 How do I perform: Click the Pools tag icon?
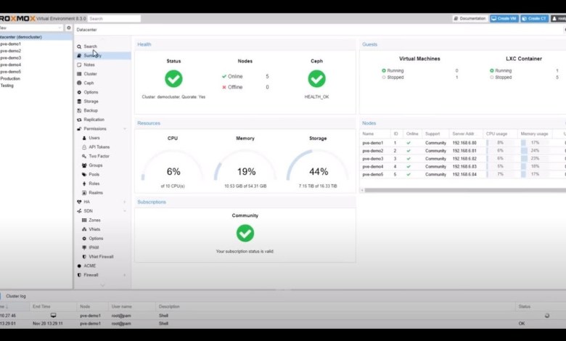click(x=84, y=175)
